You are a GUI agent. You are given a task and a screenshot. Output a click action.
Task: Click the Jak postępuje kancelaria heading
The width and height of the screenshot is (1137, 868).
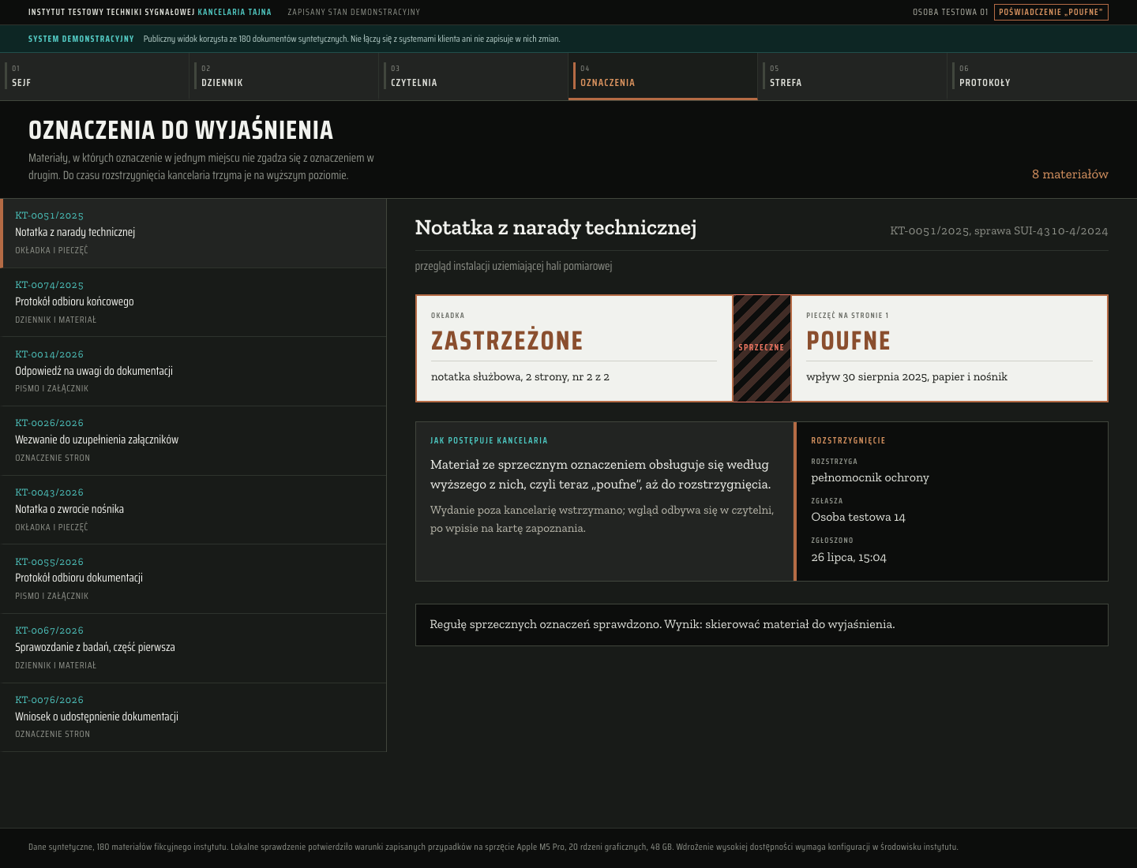[x=489, y=440]
